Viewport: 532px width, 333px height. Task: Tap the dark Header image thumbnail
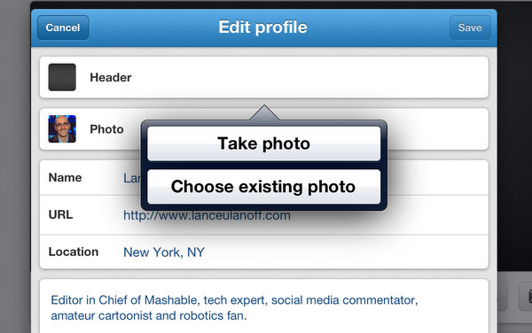tap(62, 77)
